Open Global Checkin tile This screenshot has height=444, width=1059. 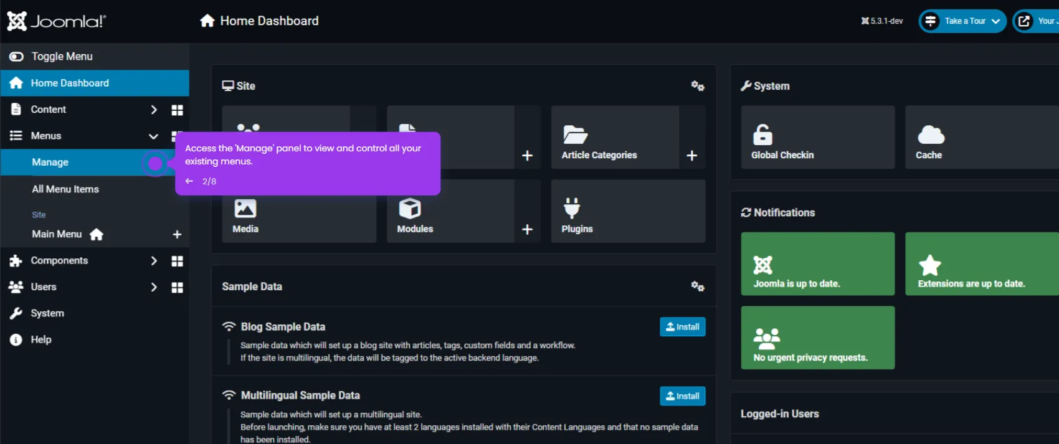(x=818, y=137)
